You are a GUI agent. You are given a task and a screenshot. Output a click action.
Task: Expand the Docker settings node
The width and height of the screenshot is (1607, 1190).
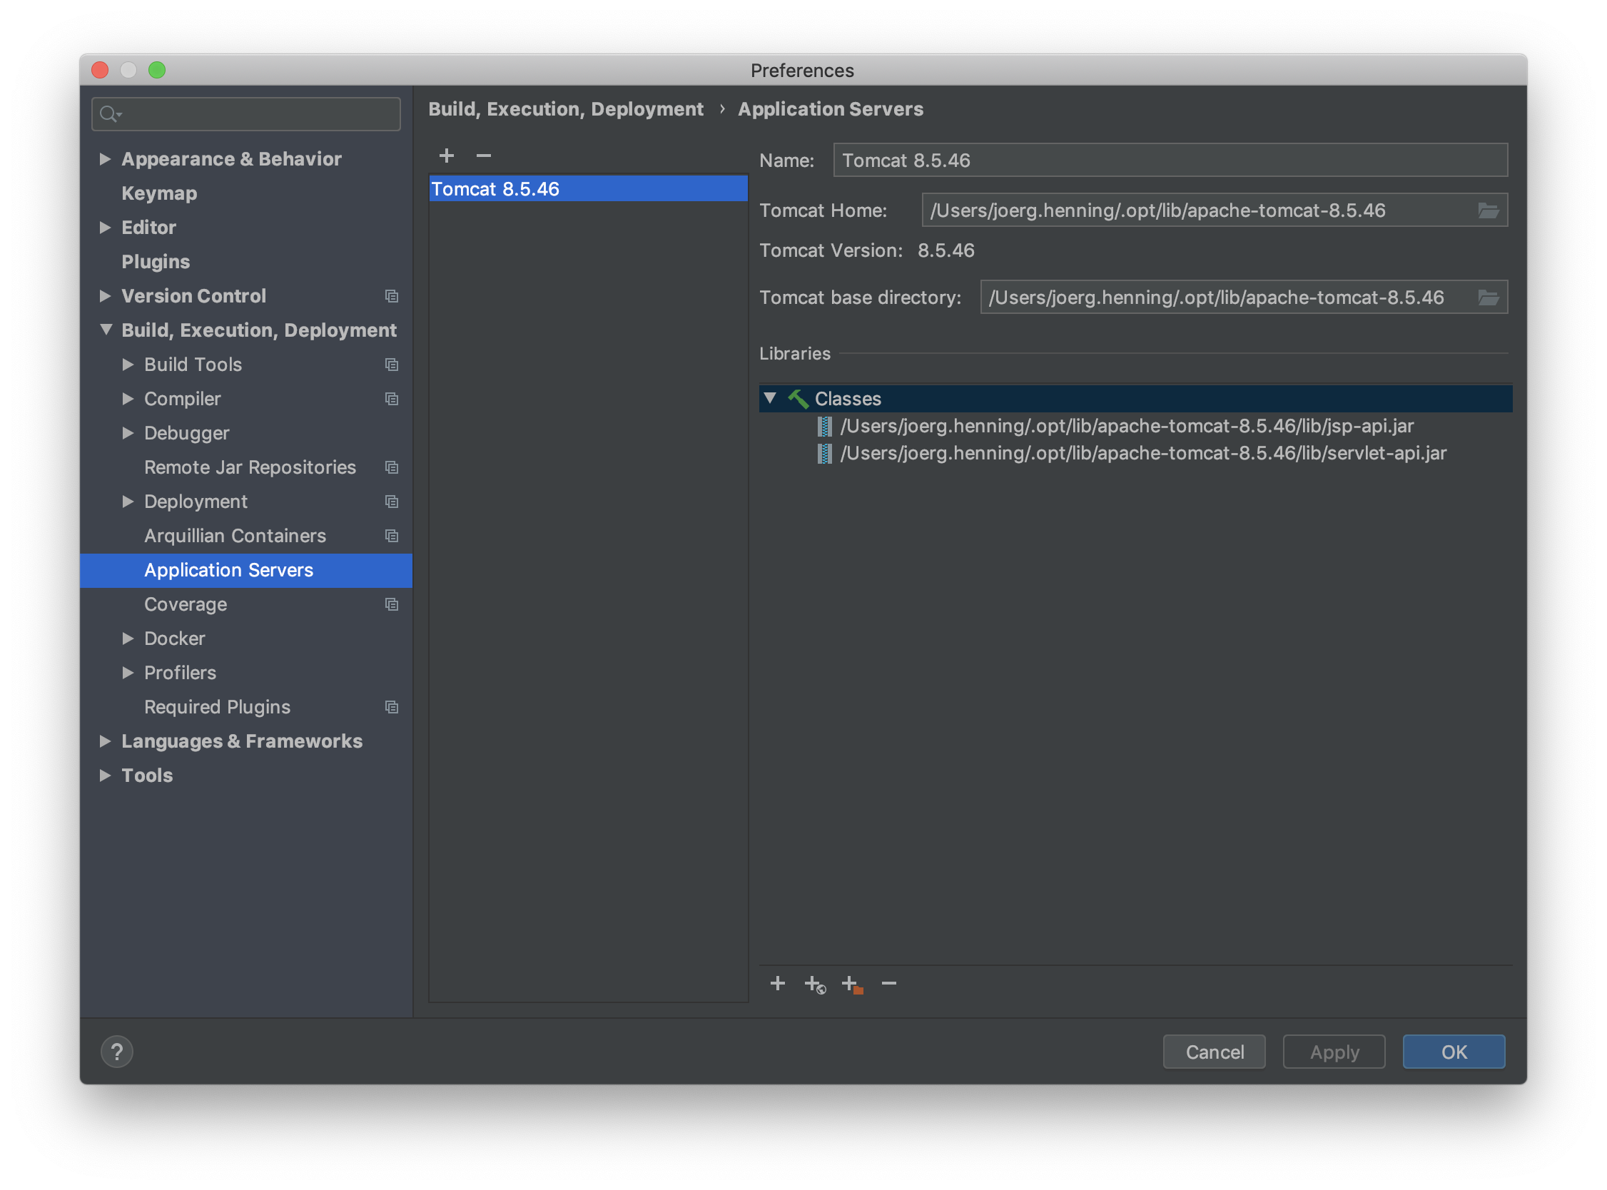pyautogui.click(x=128, y=639)
